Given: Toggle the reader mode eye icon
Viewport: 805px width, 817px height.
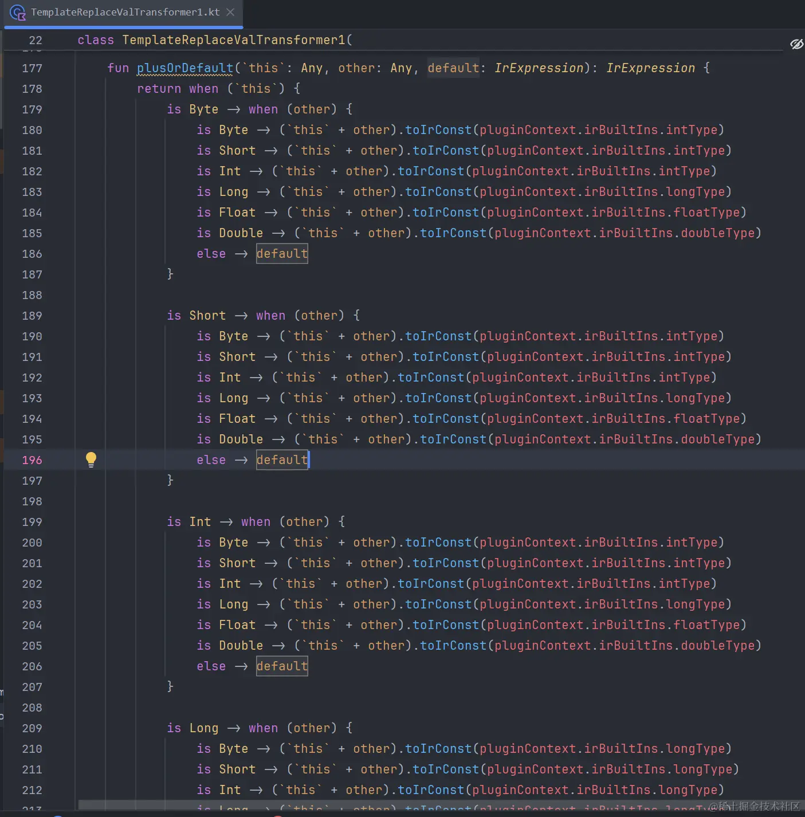Looking at the screenshot, I should click(x=796, y=44).
